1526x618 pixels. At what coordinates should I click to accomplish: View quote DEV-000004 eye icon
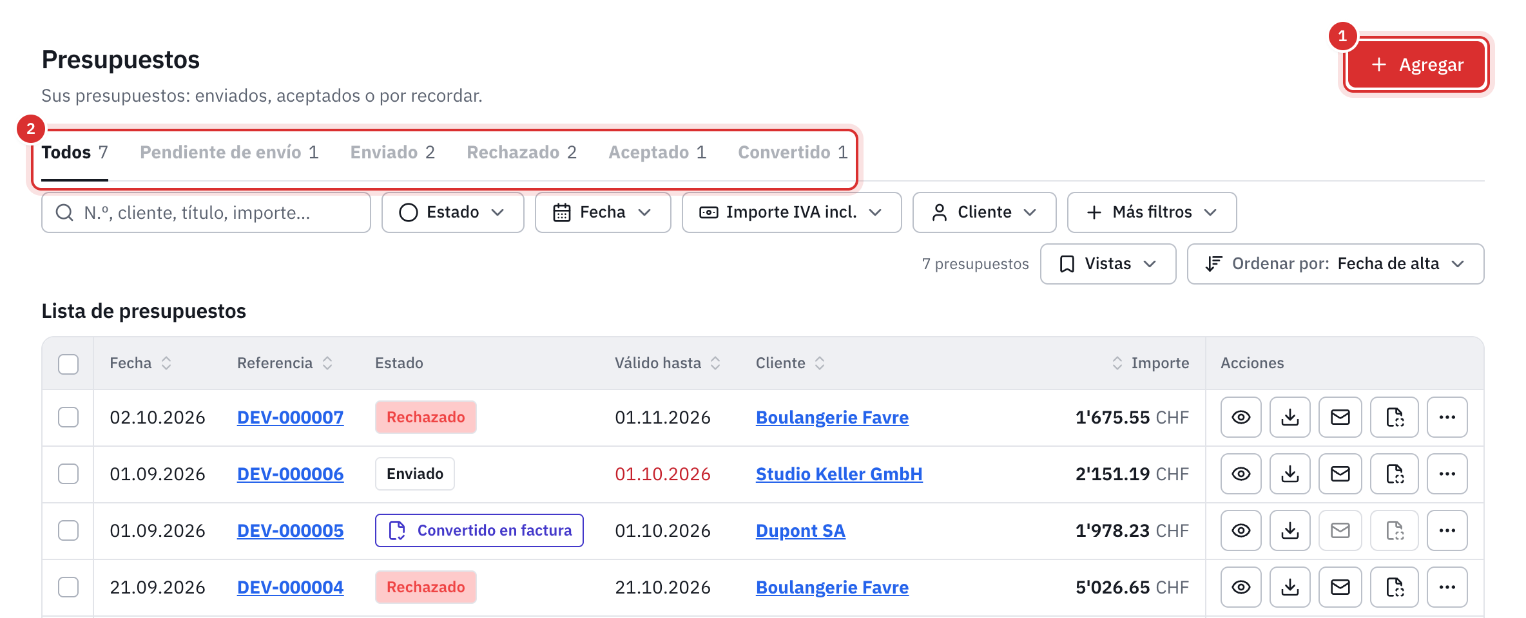(1241, 587)
